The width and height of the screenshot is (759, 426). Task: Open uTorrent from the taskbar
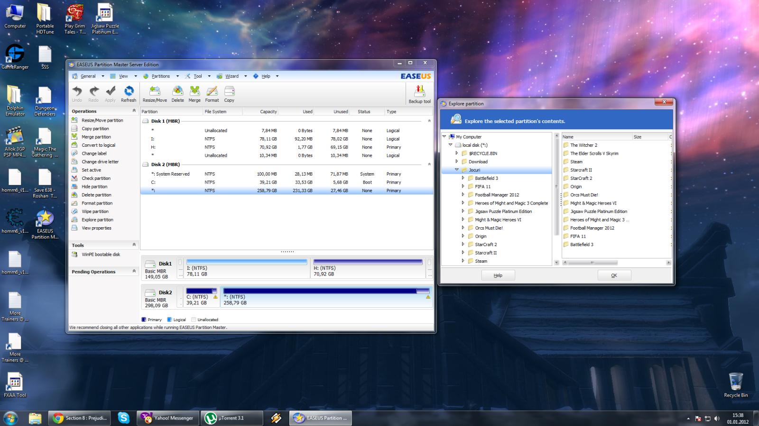pyautogui.click(x=233, y=418)
